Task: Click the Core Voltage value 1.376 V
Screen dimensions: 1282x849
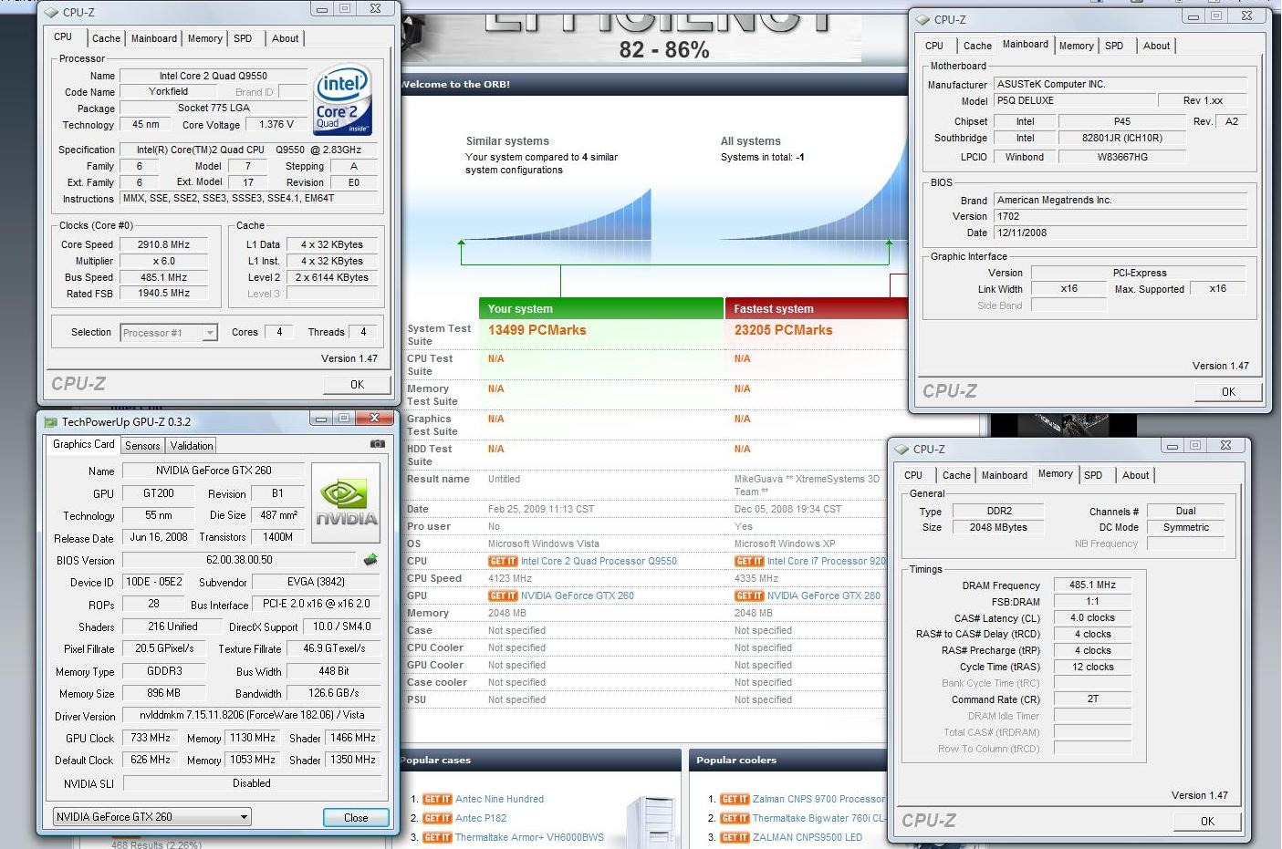Action: tap(276, 125)
